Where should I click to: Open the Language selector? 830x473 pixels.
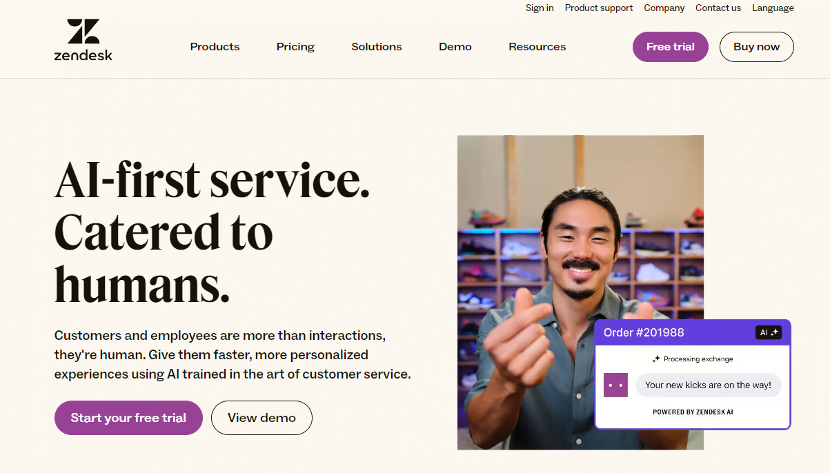[773, 8]
